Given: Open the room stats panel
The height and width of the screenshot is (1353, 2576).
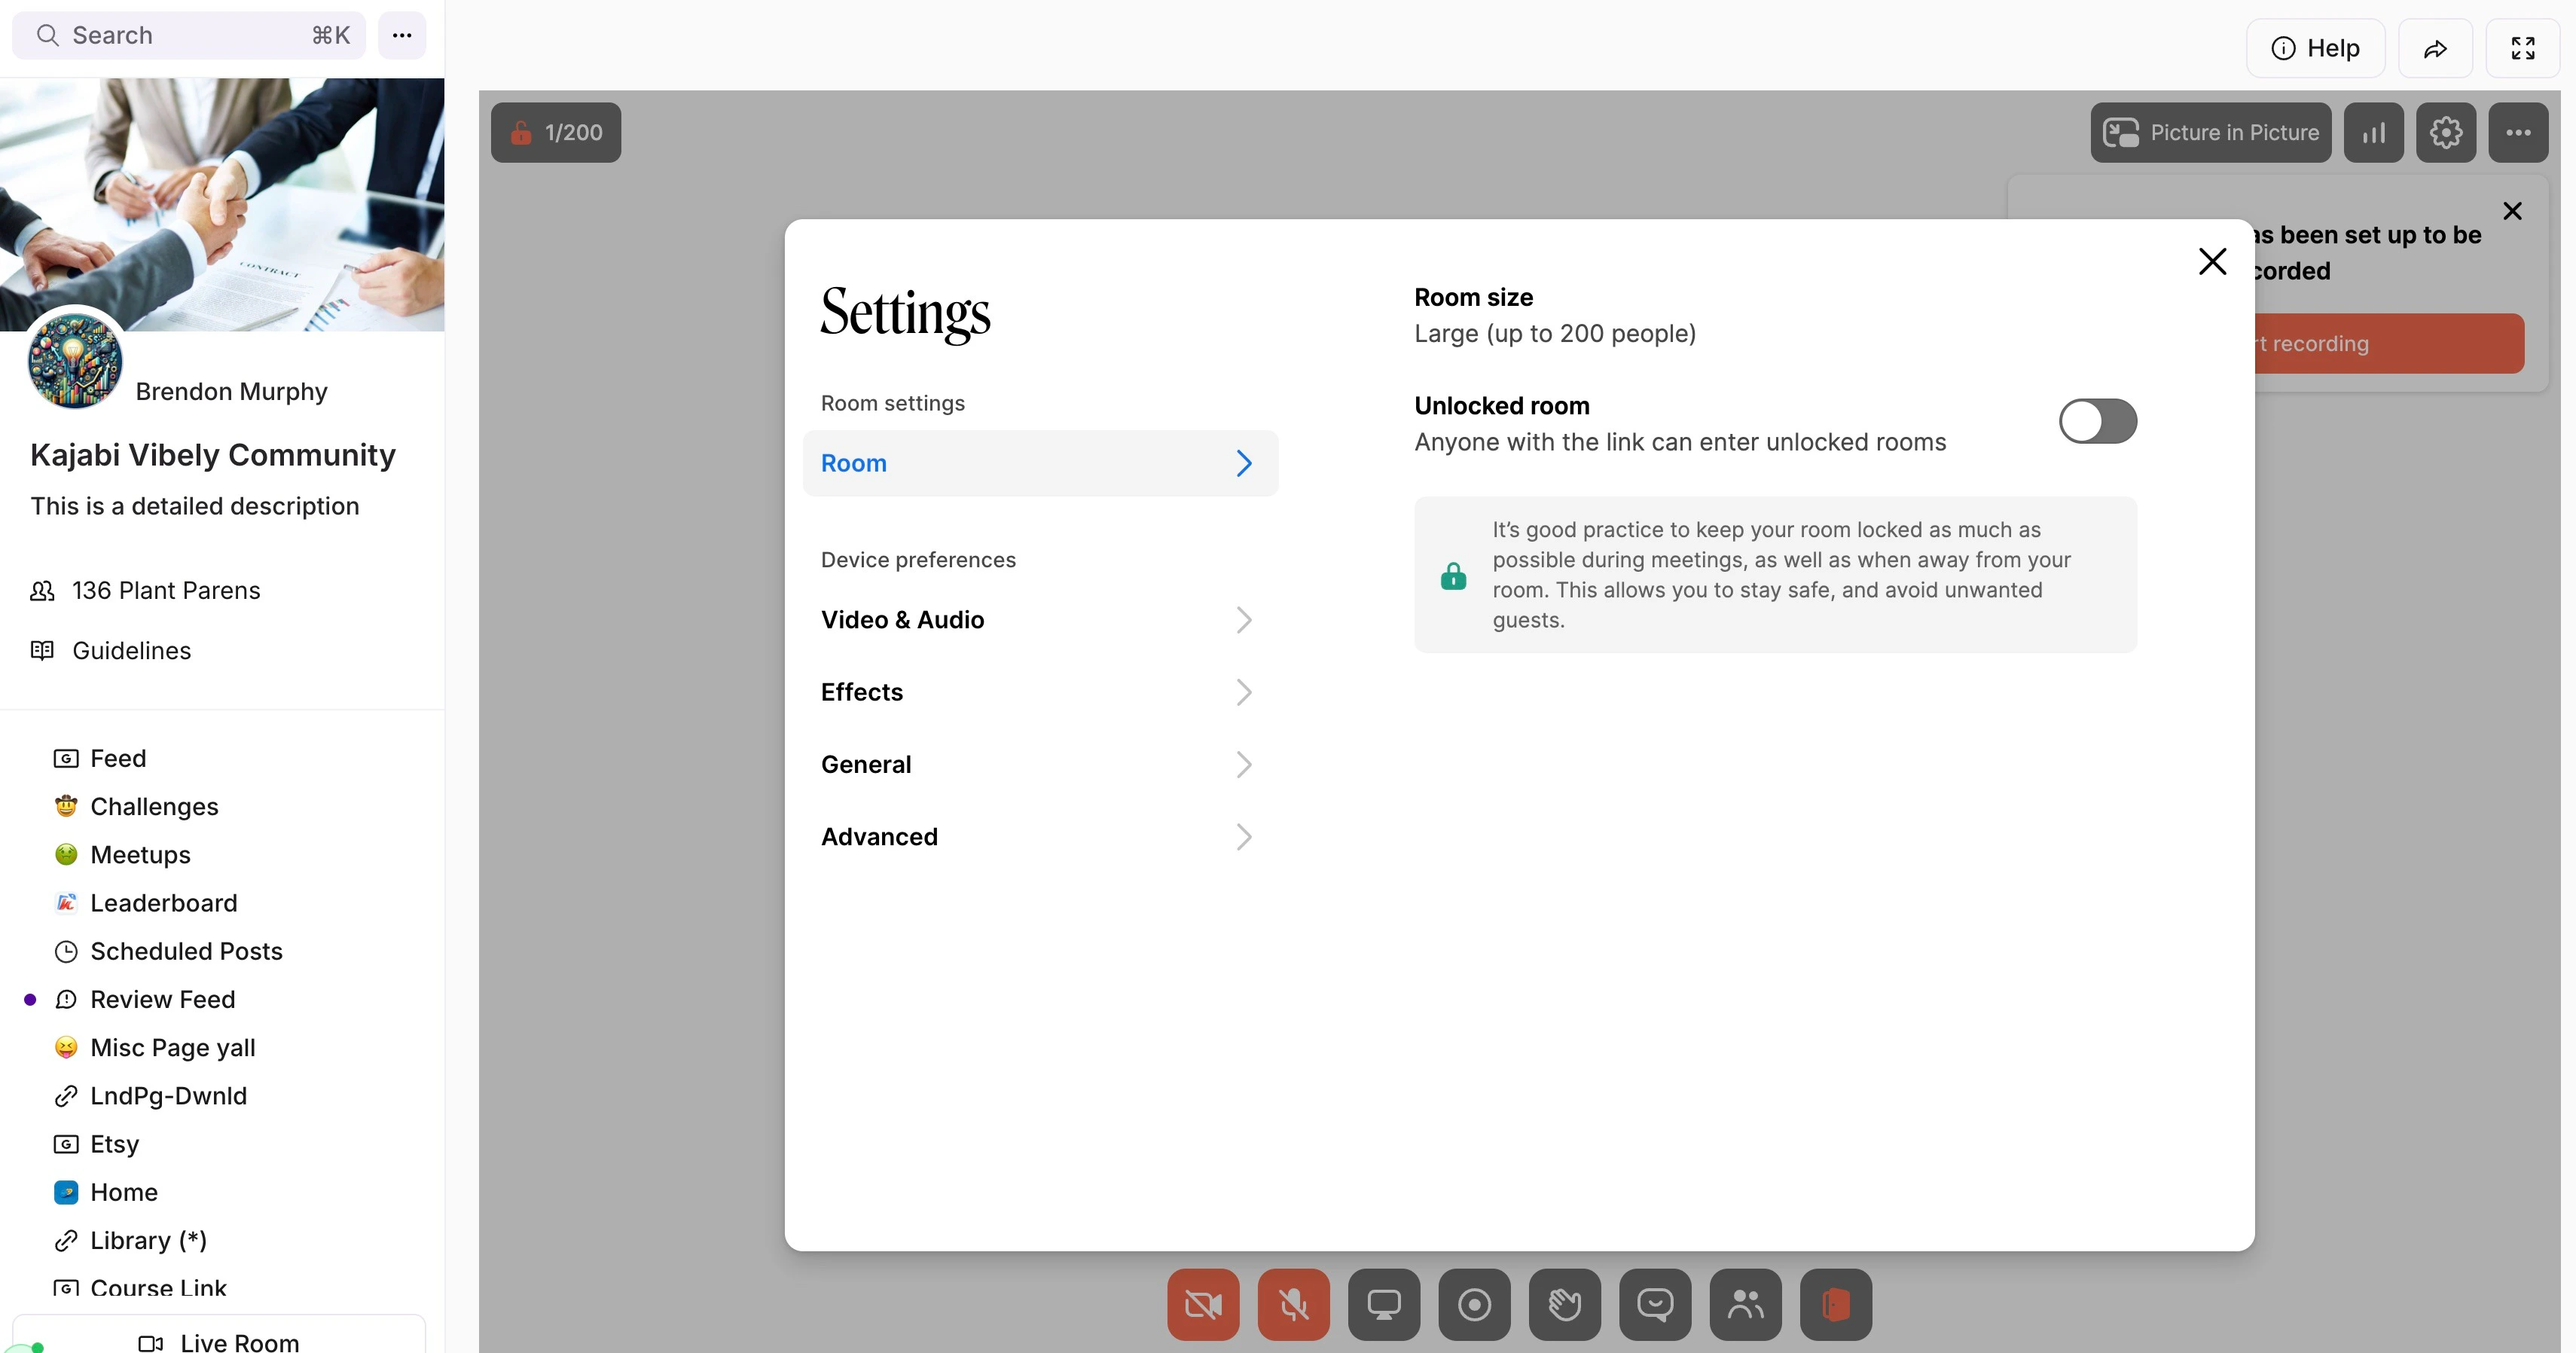Looking at the screenshot, I should 2374,132.
